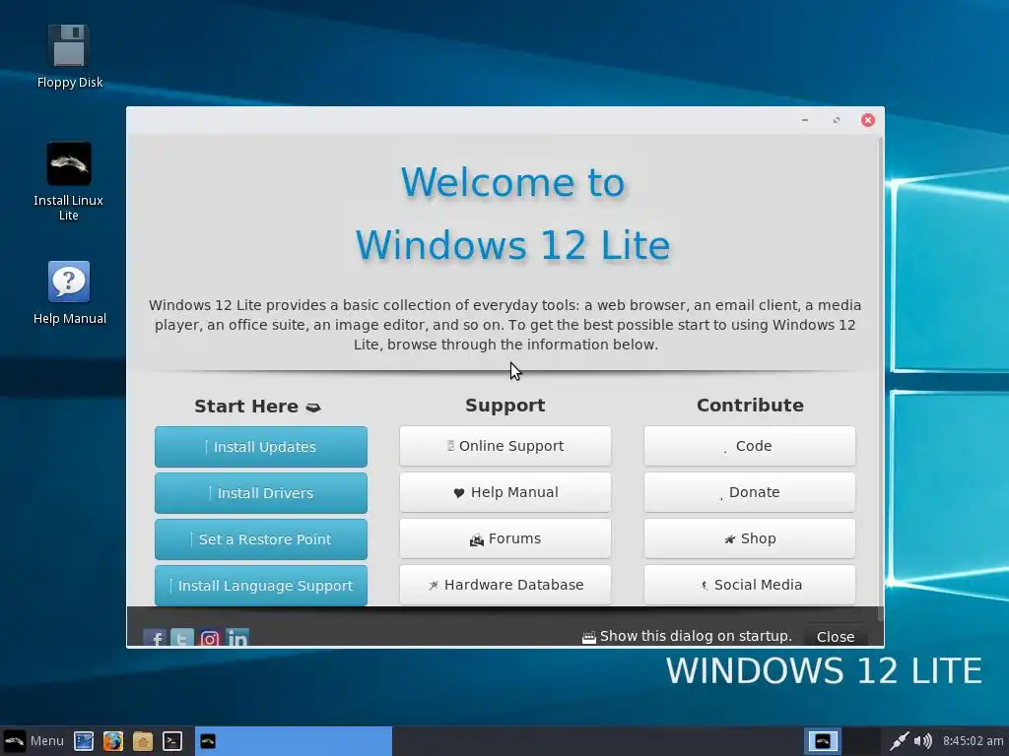1009x756 pixels.
Task: Switch to the second empty workspace
Action: pos(861,741)
